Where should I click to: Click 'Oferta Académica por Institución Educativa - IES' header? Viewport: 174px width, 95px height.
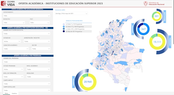[x=28, y=28]
